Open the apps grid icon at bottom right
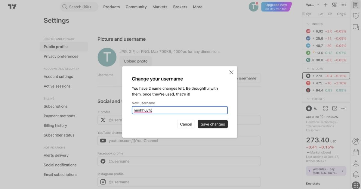Image resolution: width=361 pixels, height=189 pixels. tap(356, 183)
